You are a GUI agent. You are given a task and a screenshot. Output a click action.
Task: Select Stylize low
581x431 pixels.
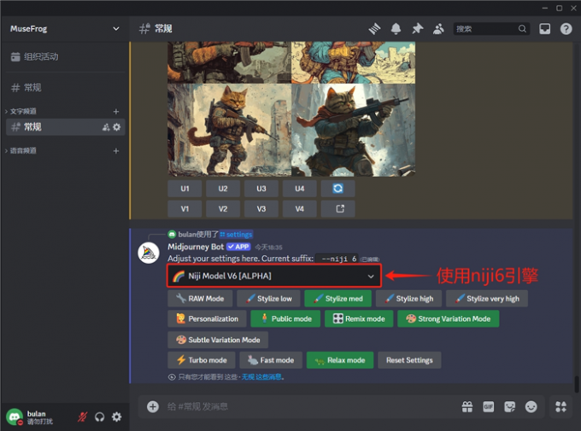pos(268,299)
